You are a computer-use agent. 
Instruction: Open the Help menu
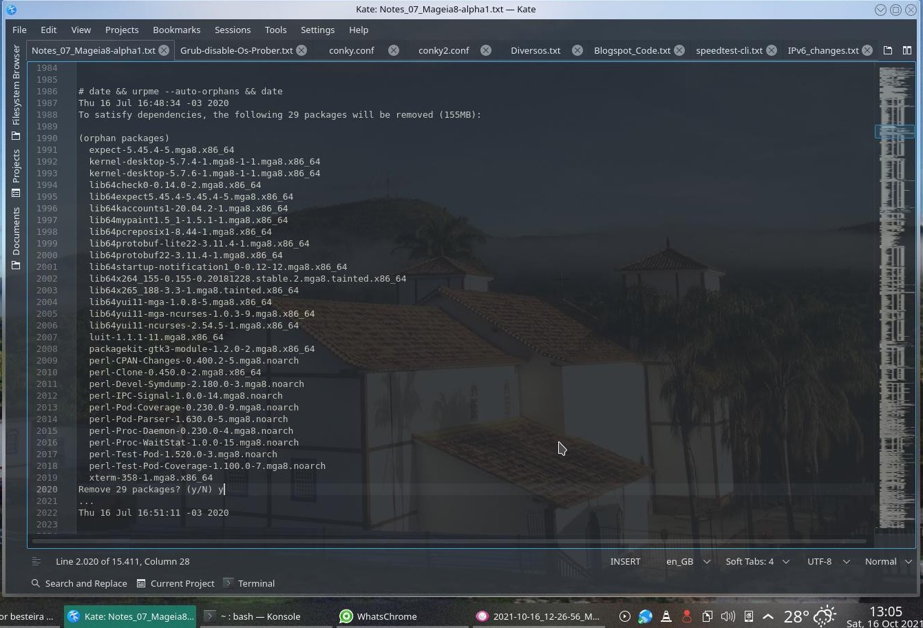(x=359, y=30)
